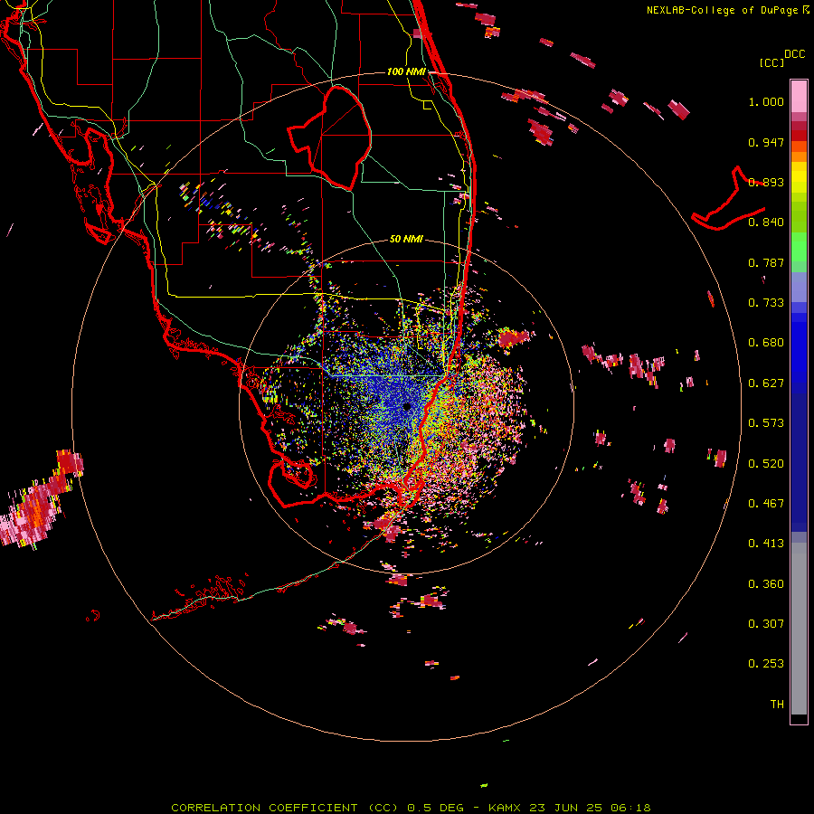Pick the light pink swatch atop color bar
The height and width of the screenshot is (814, 814).
coord(799,97)
